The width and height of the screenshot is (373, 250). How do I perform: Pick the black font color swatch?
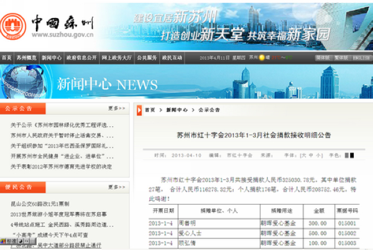(352, 155)
